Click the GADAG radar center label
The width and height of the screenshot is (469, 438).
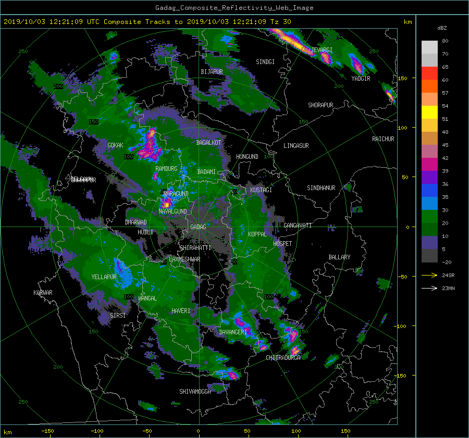tap(198, 227)
